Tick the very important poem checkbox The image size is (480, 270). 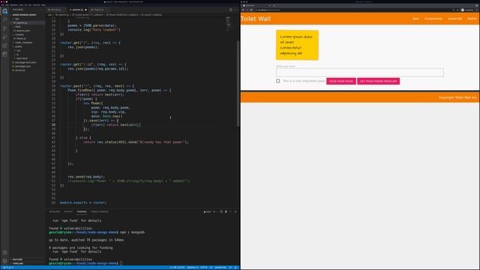[x=278, y=81]
